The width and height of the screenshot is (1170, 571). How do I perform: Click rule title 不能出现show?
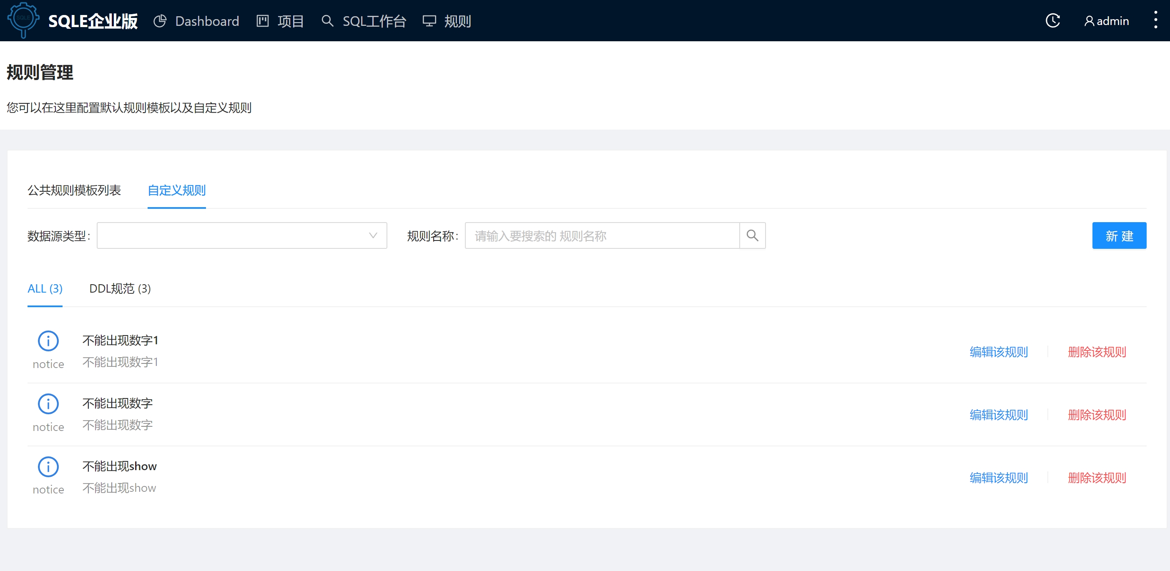tap(119, 466)
